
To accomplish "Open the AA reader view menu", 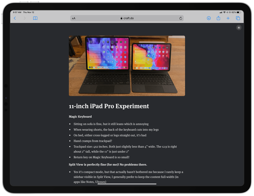I will coord(73,18).
